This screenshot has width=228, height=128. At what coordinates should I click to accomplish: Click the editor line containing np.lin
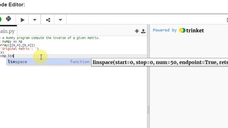pyautogui.click(x=73, y=56)
